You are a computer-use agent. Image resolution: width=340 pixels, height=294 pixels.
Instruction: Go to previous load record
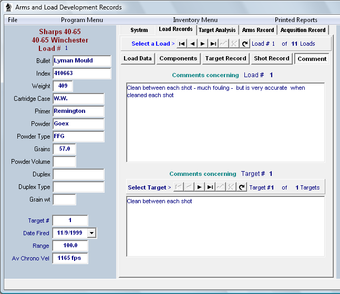coord(192,44)
